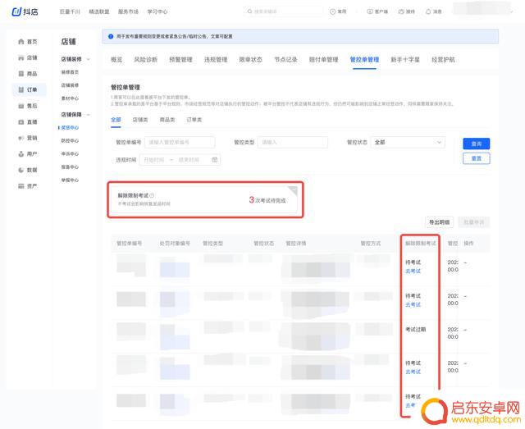Click help icon beside 解除限制考试
Image resolution: width=525 pixels, height=429 pixels.
tap(152, 195)
